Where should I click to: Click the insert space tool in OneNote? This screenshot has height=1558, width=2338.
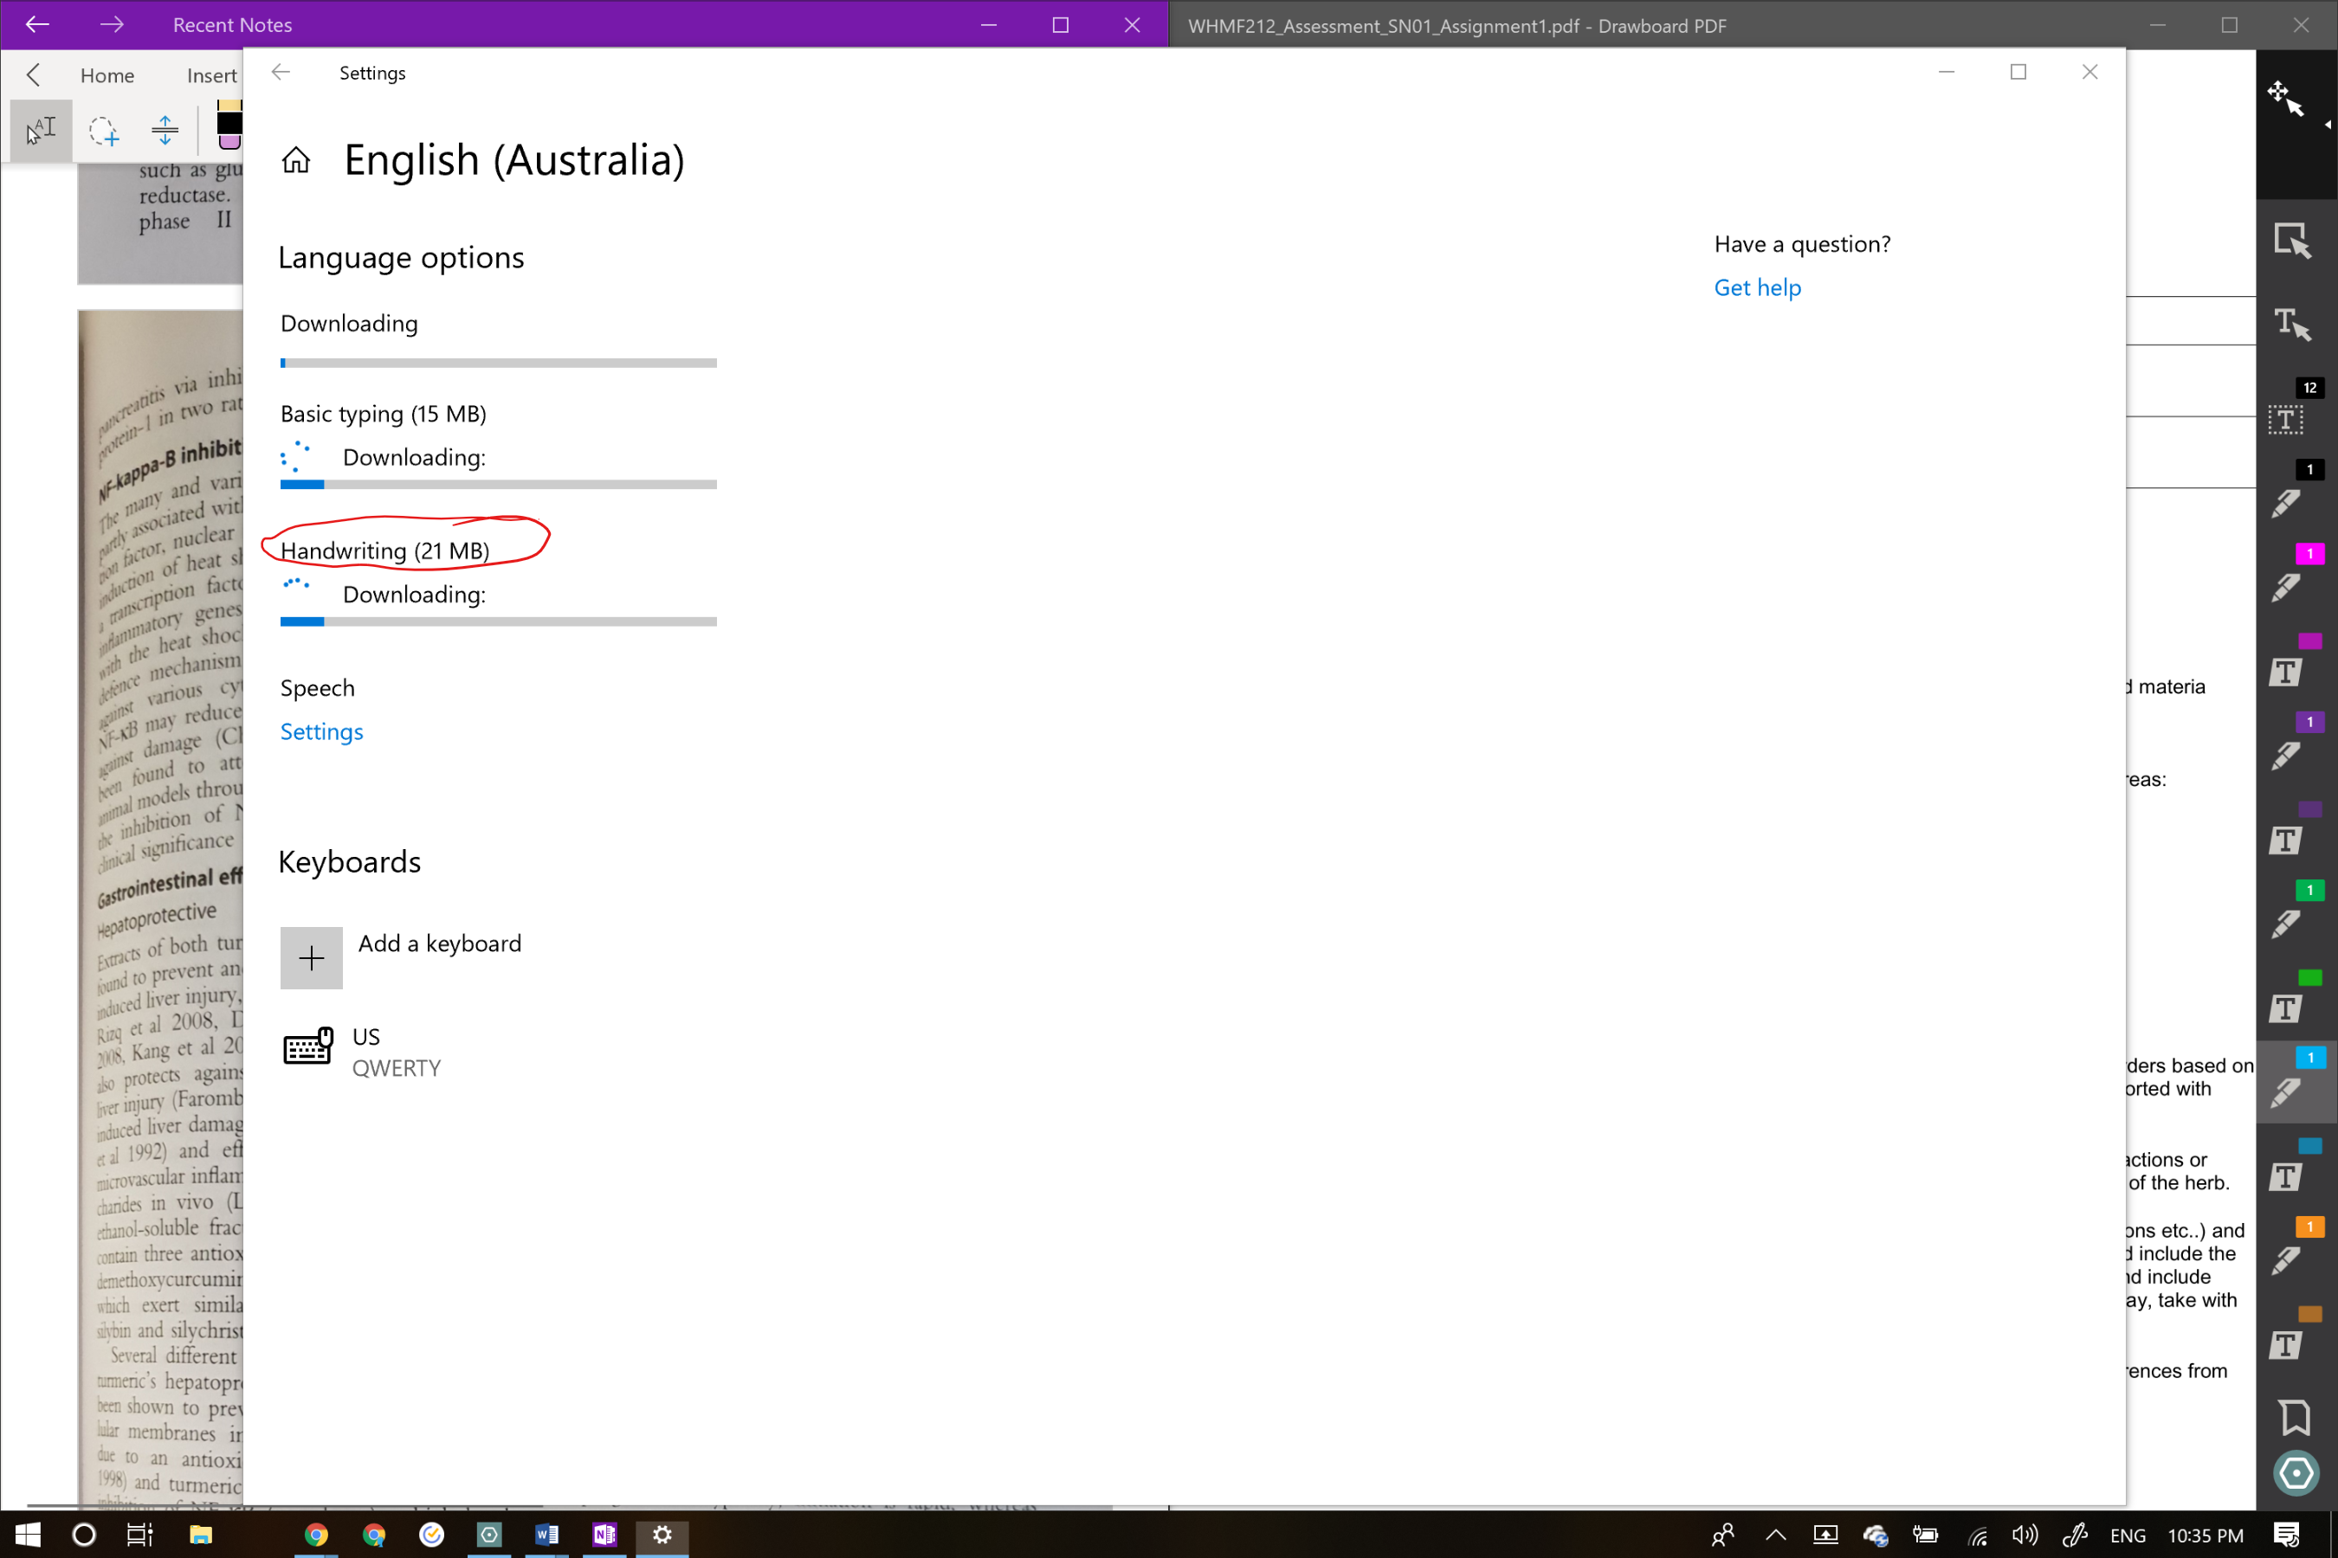pos(165,130)
